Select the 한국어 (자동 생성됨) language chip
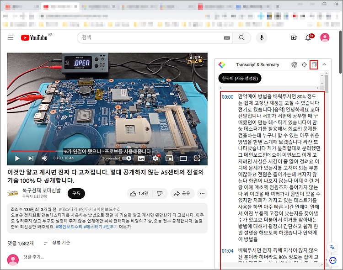 point(240,78)
